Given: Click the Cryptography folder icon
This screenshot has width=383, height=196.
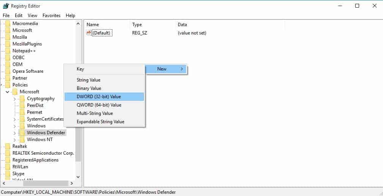Looking at the screenshot, I should pyautogui.click(x=22, y=99).
